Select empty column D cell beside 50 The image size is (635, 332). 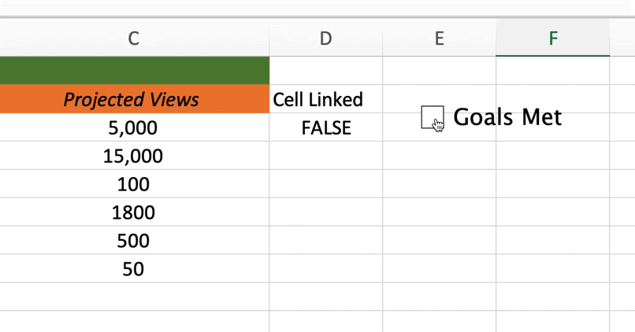click(325, 269)
